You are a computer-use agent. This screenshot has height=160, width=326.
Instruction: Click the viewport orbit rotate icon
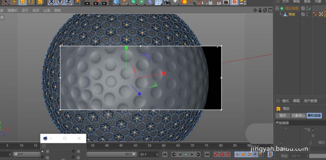(x=265, y=10)
